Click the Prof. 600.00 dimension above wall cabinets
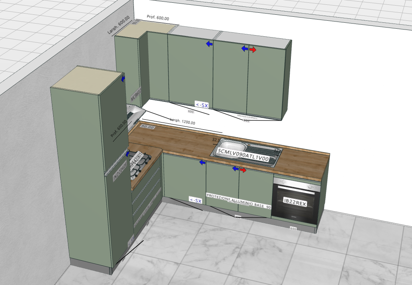Screen dimensions: 412x285 [x=157, y=18]
